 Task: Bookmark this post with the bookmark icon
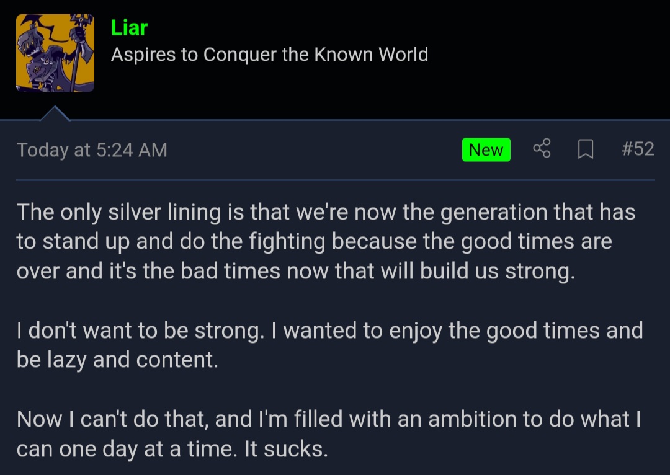click(586, 149)
